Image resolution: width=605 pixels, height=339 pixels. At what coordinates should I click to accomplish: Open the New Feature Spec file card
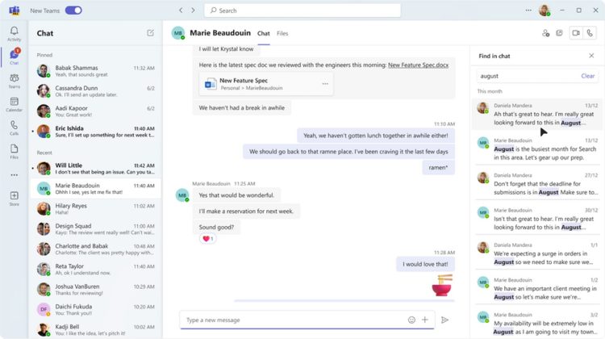[266, 84]
